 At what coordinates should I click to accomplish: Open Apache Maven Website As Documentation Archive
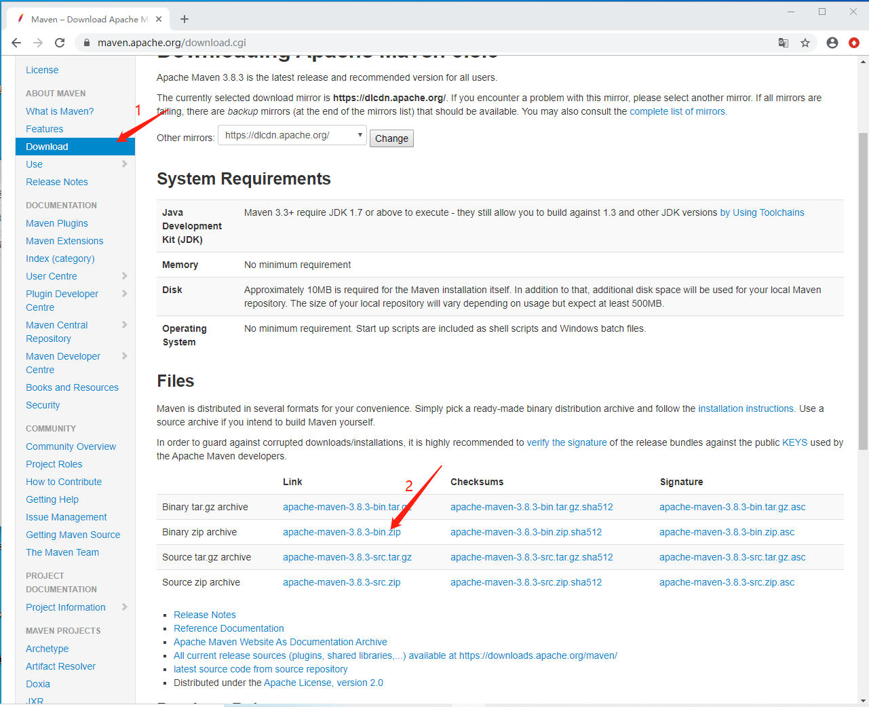coord(280,642)
